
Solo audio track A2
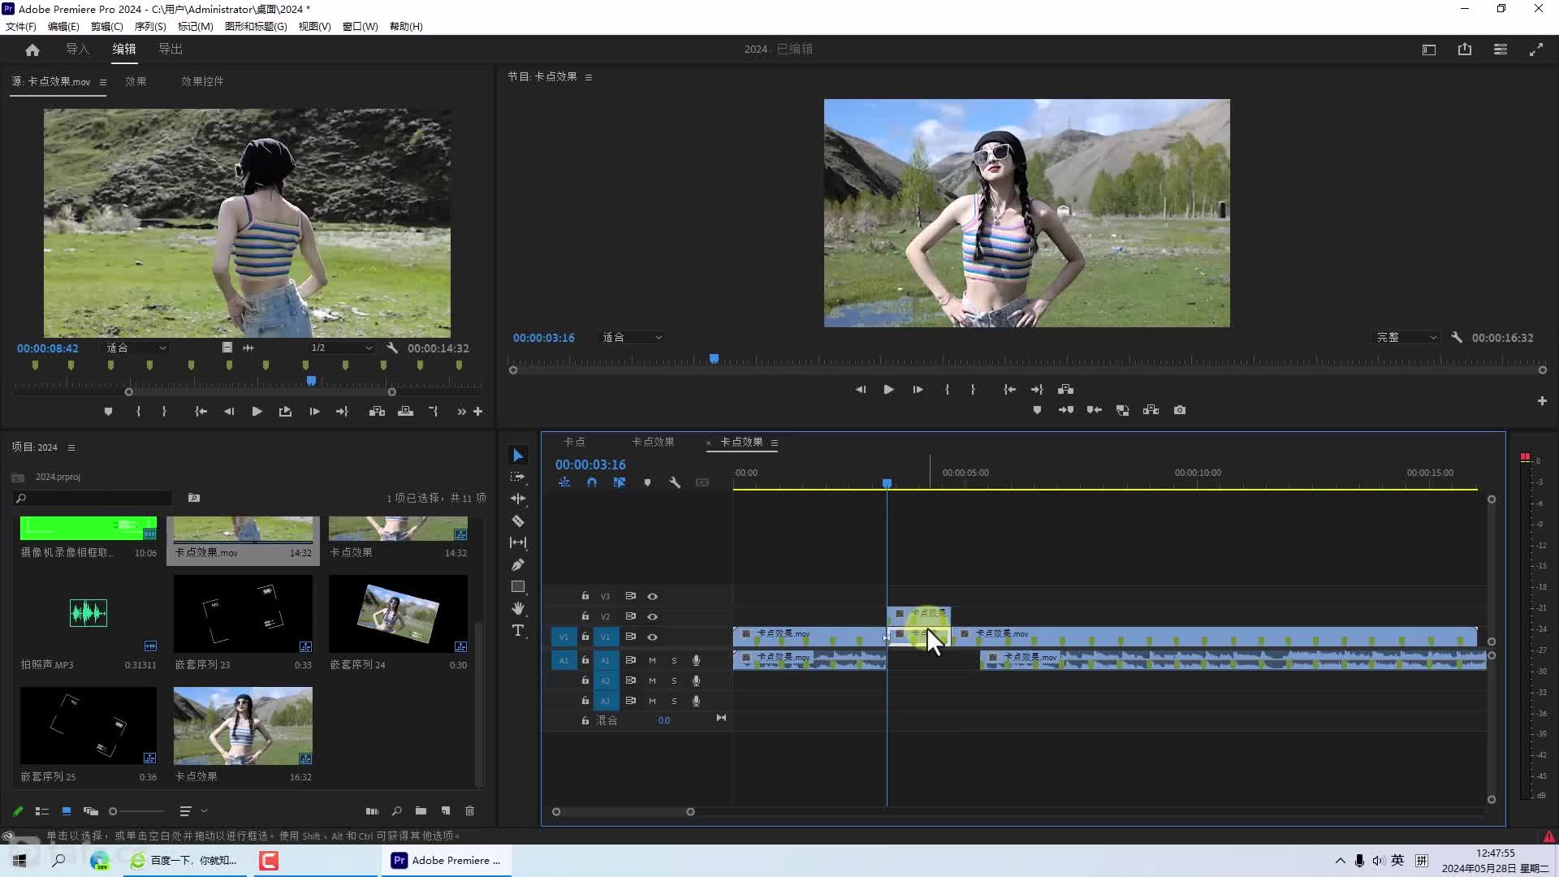point(674,680)
